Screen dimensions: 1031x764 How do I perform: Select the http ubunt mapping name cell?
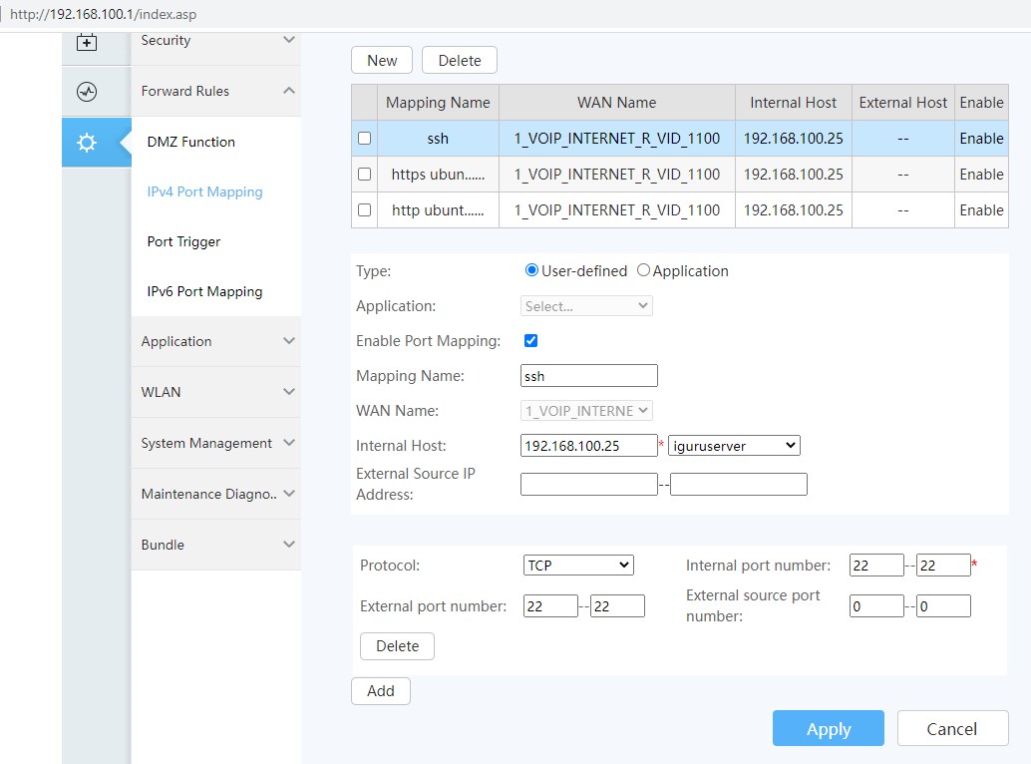[x=438, y=209]
